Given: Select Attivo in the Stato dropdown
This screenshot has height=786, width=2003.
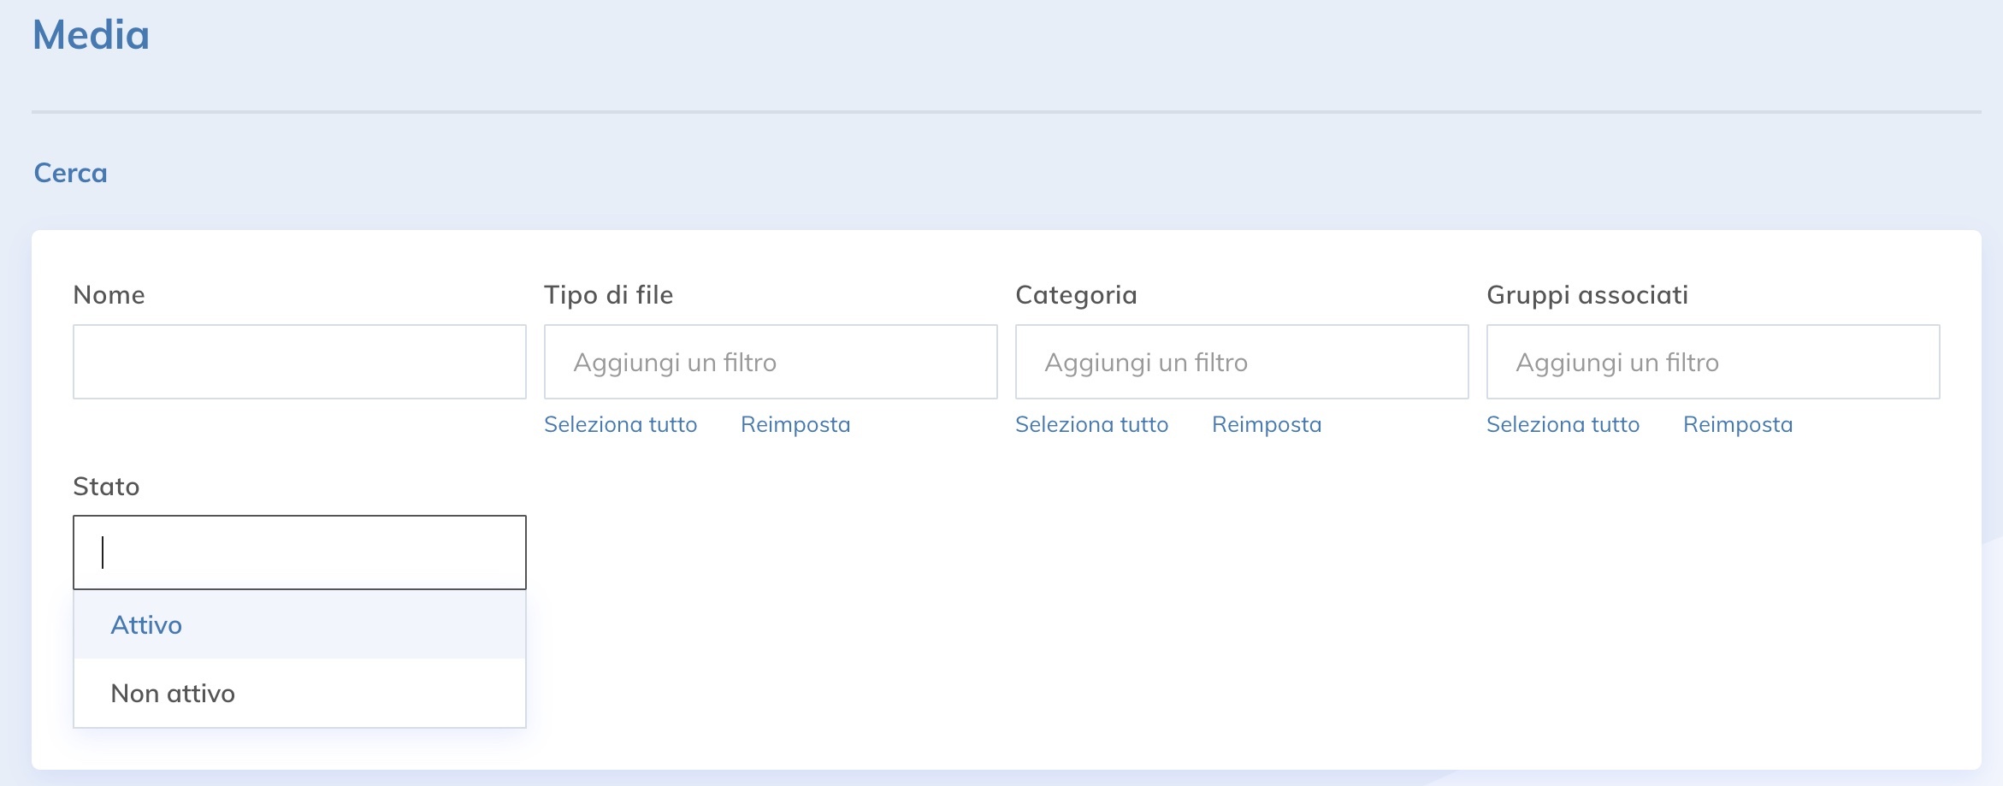Looking at the screenshot, I should click(145, 625).
